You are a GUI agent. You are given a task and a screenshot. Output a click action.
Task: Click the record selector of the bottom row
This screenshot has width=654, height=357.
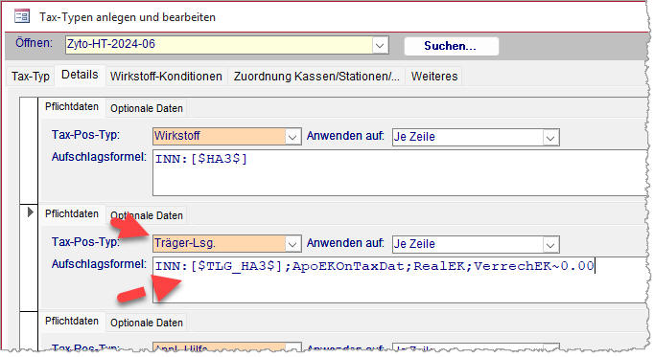29,331
